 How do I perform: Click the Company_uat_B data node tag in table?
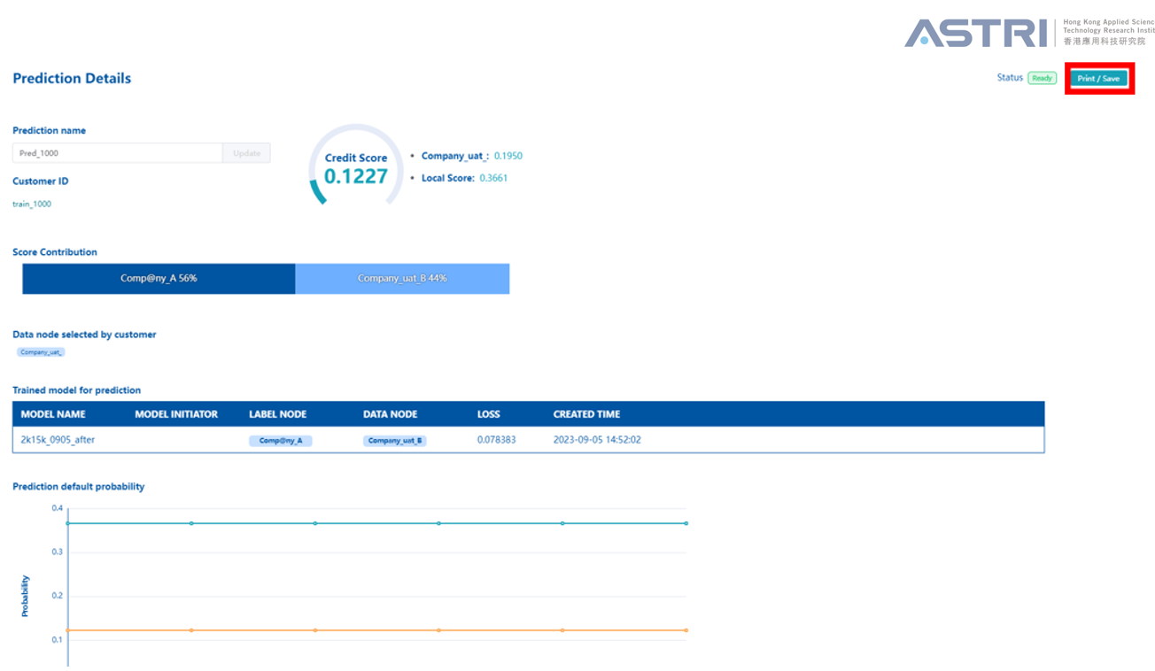click(394, 440)
